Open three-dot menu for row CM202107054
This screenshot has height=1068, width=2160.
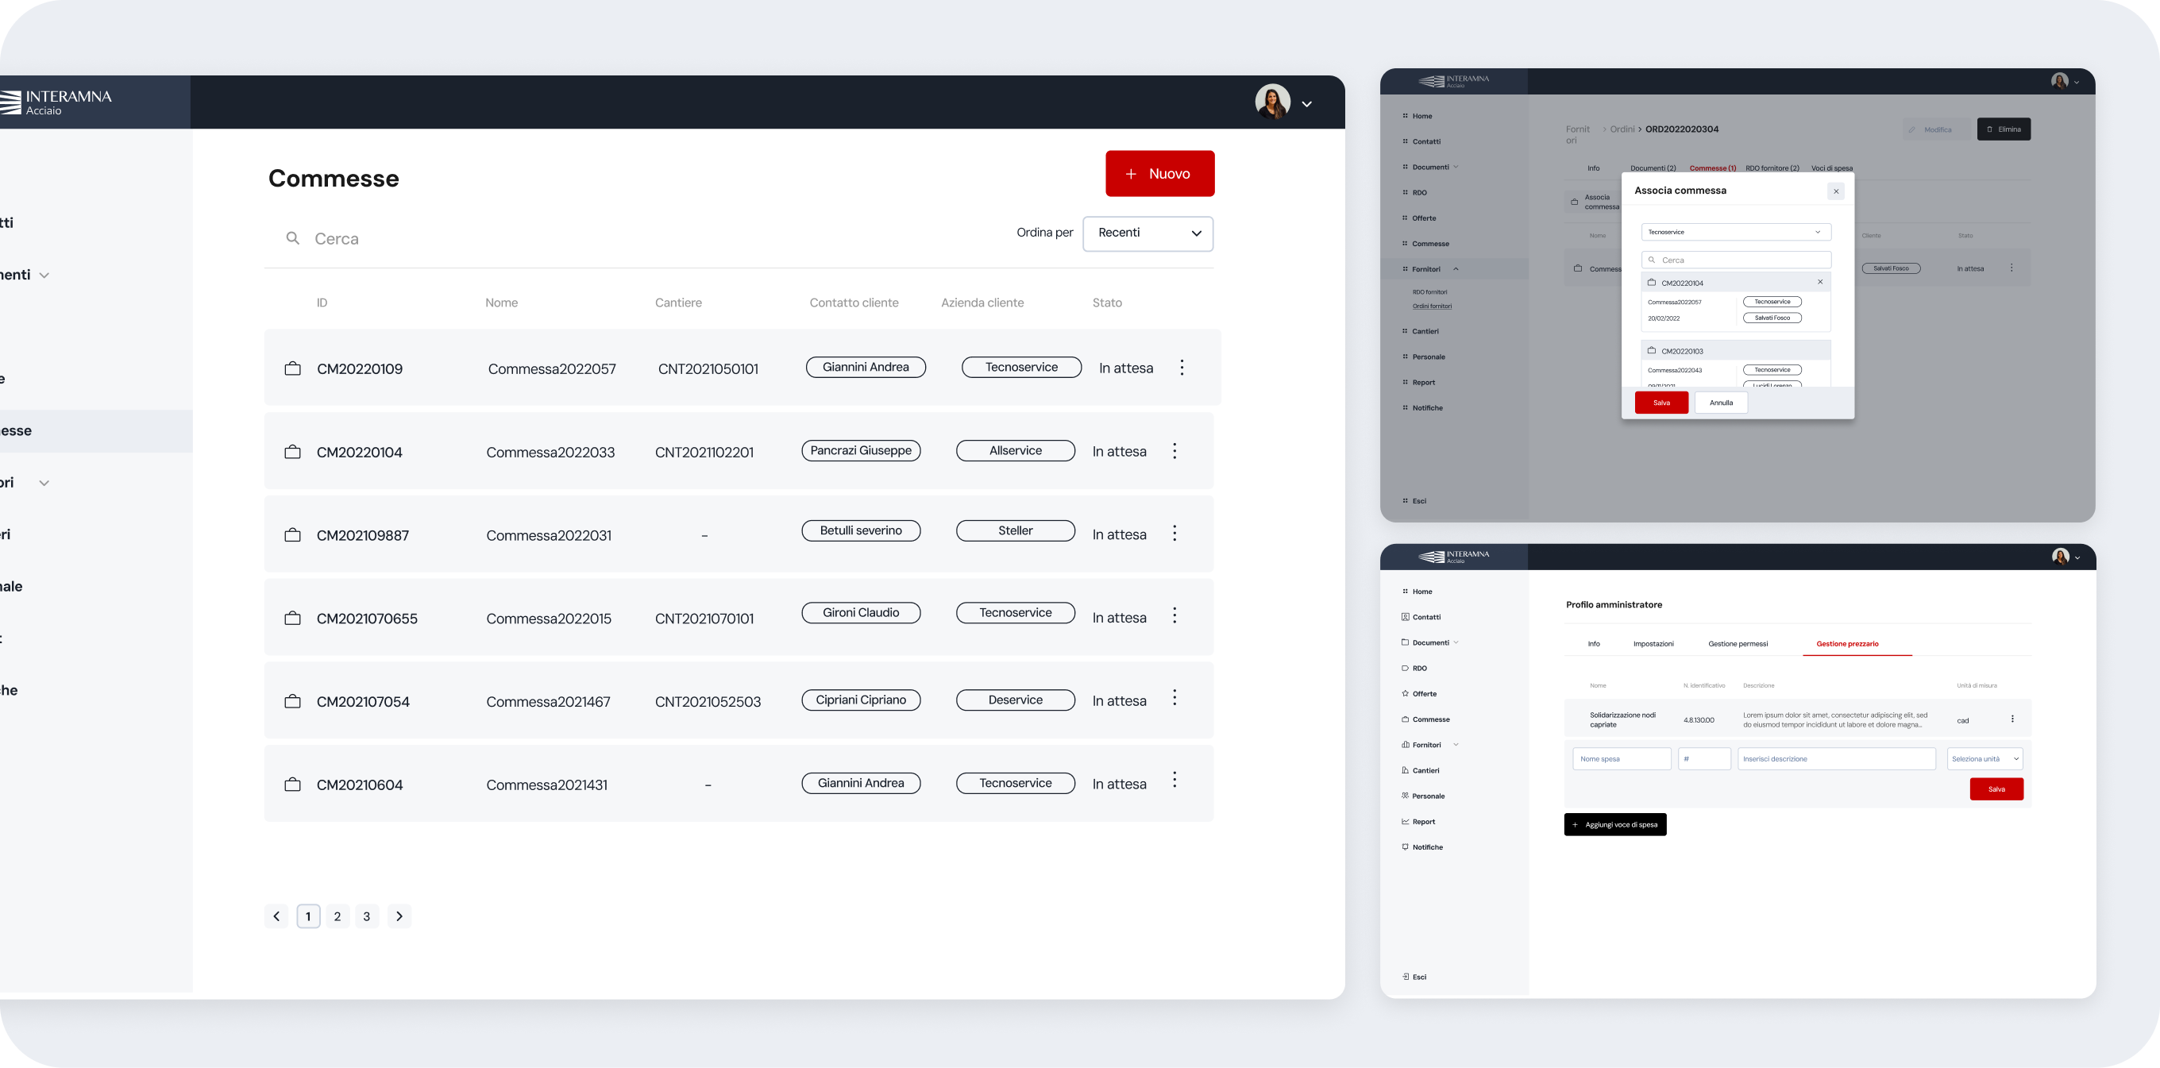coord(1174,697)
